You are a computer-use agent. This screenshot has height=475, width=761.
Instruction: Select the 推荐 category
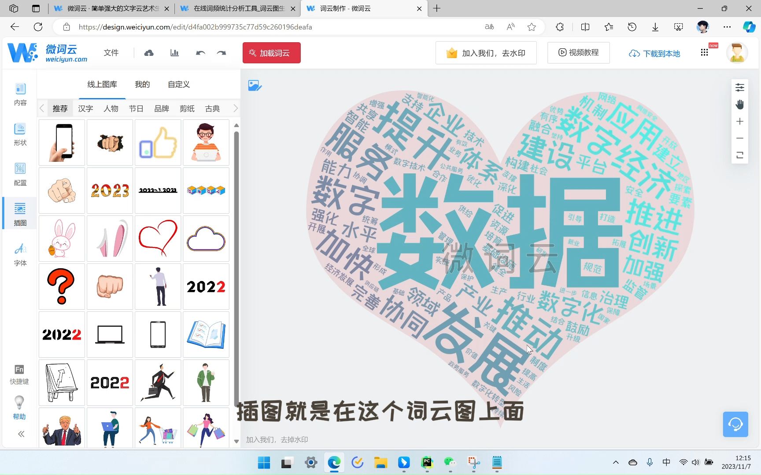60,109
